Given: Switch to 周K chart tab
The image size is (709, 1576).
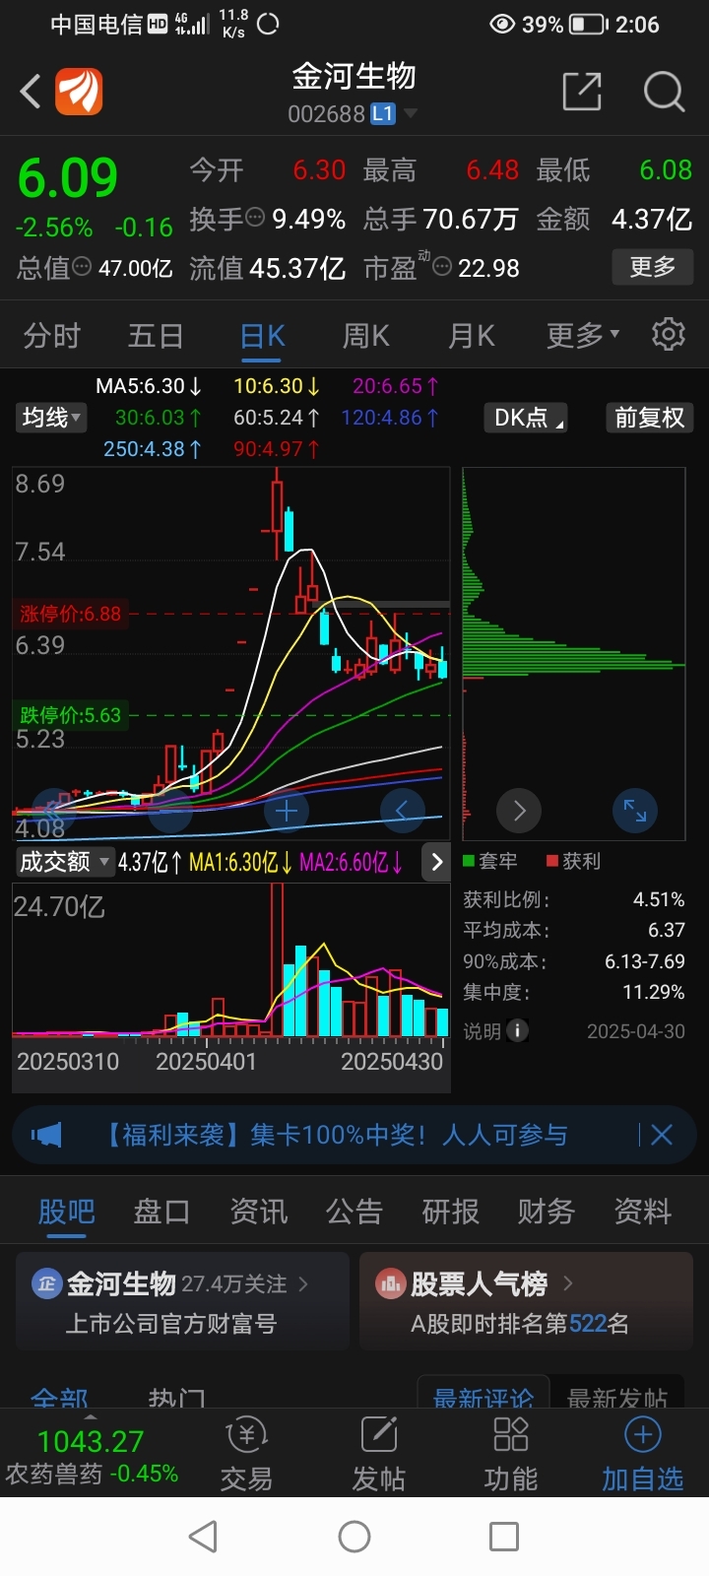Looking at the screenshot, I should pyautogui.click(x=366, y=336).
